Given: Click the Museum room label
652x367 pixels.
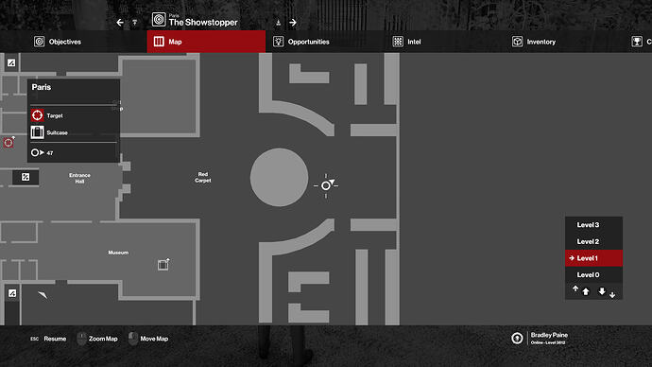Looking at the screenshot, I should [118, 253].
